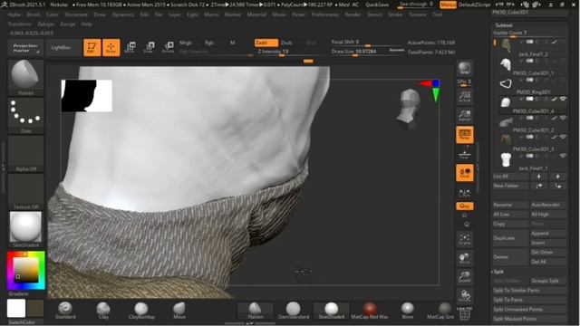580x326 pixels.
Task: Open LightBox browser
Action: coord(61,48)
